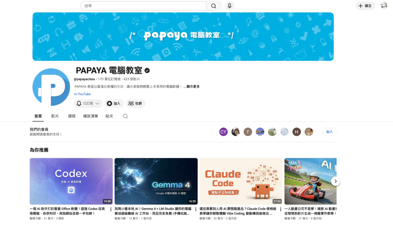Open more options for Claude Code video
The width and height of the screenshot is (393, 225).
[x=281, y=209]
